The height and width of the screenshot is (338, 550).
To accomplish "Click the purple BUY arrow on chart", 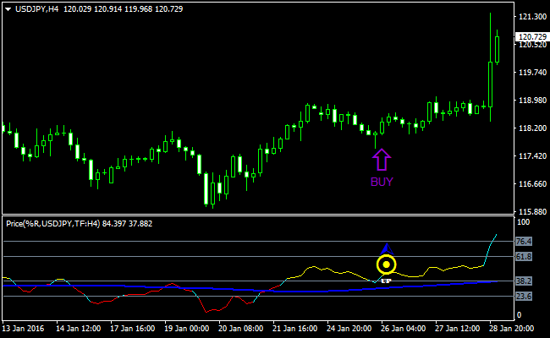I will coord(381,159).
